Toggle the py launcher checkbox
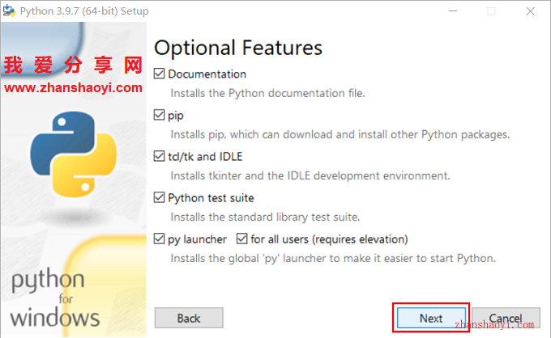 click(x=159, y=239)
